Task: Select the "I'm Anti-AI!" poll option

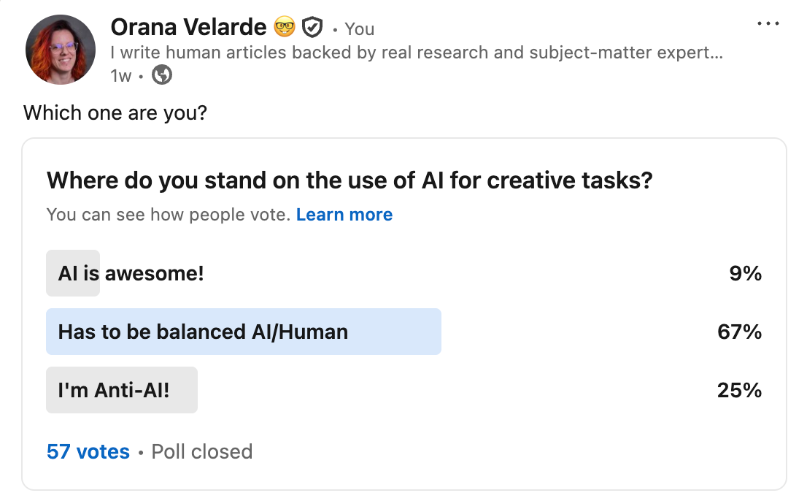Action: tap(114, 390)
